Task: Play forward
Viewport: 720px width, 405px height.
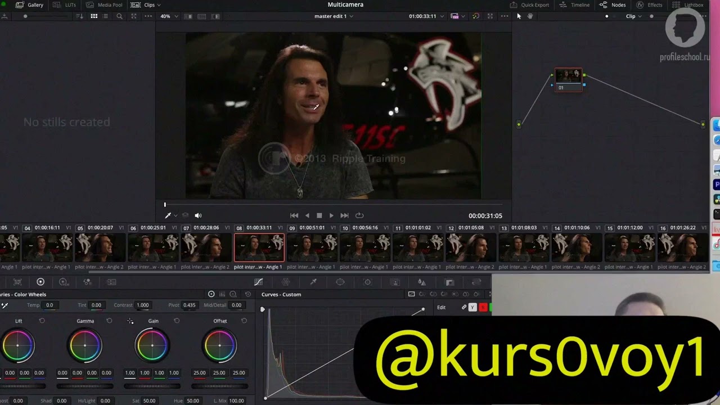Action: pyautogui.click(x=331, y=215)
